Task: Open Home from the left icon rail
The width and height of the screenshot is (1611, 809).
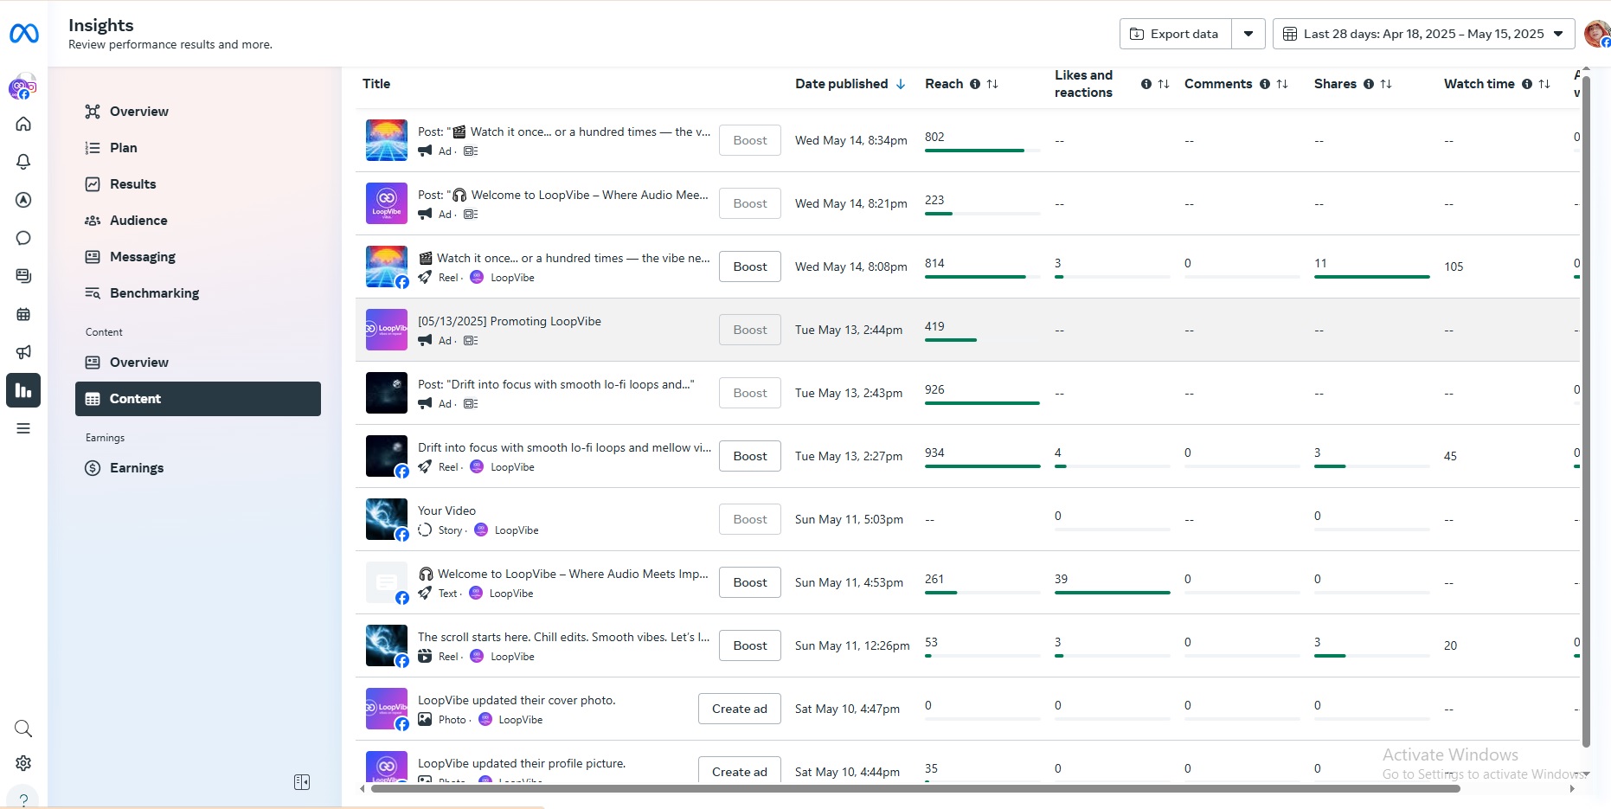Action: click(x=23, y=124)
